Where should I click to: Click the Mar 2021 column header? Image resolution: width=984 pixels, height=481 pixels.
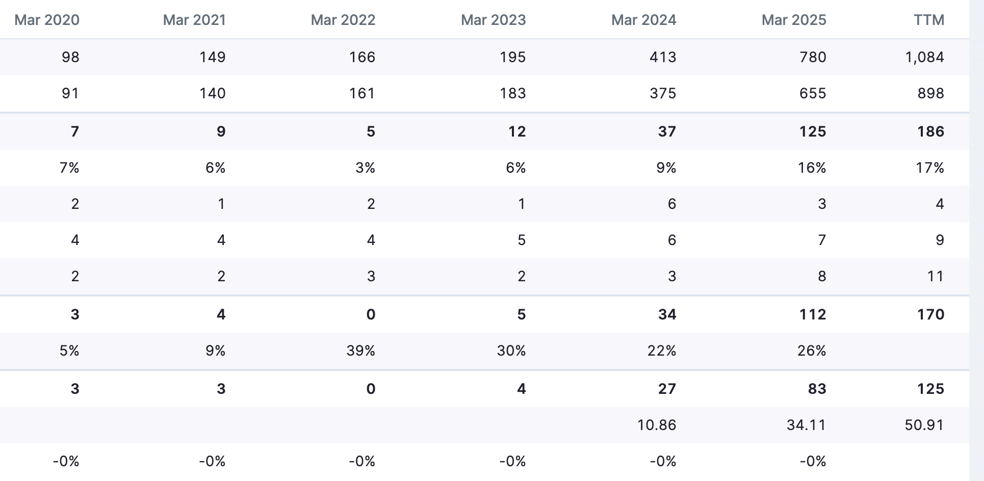(x=194, y=20)
